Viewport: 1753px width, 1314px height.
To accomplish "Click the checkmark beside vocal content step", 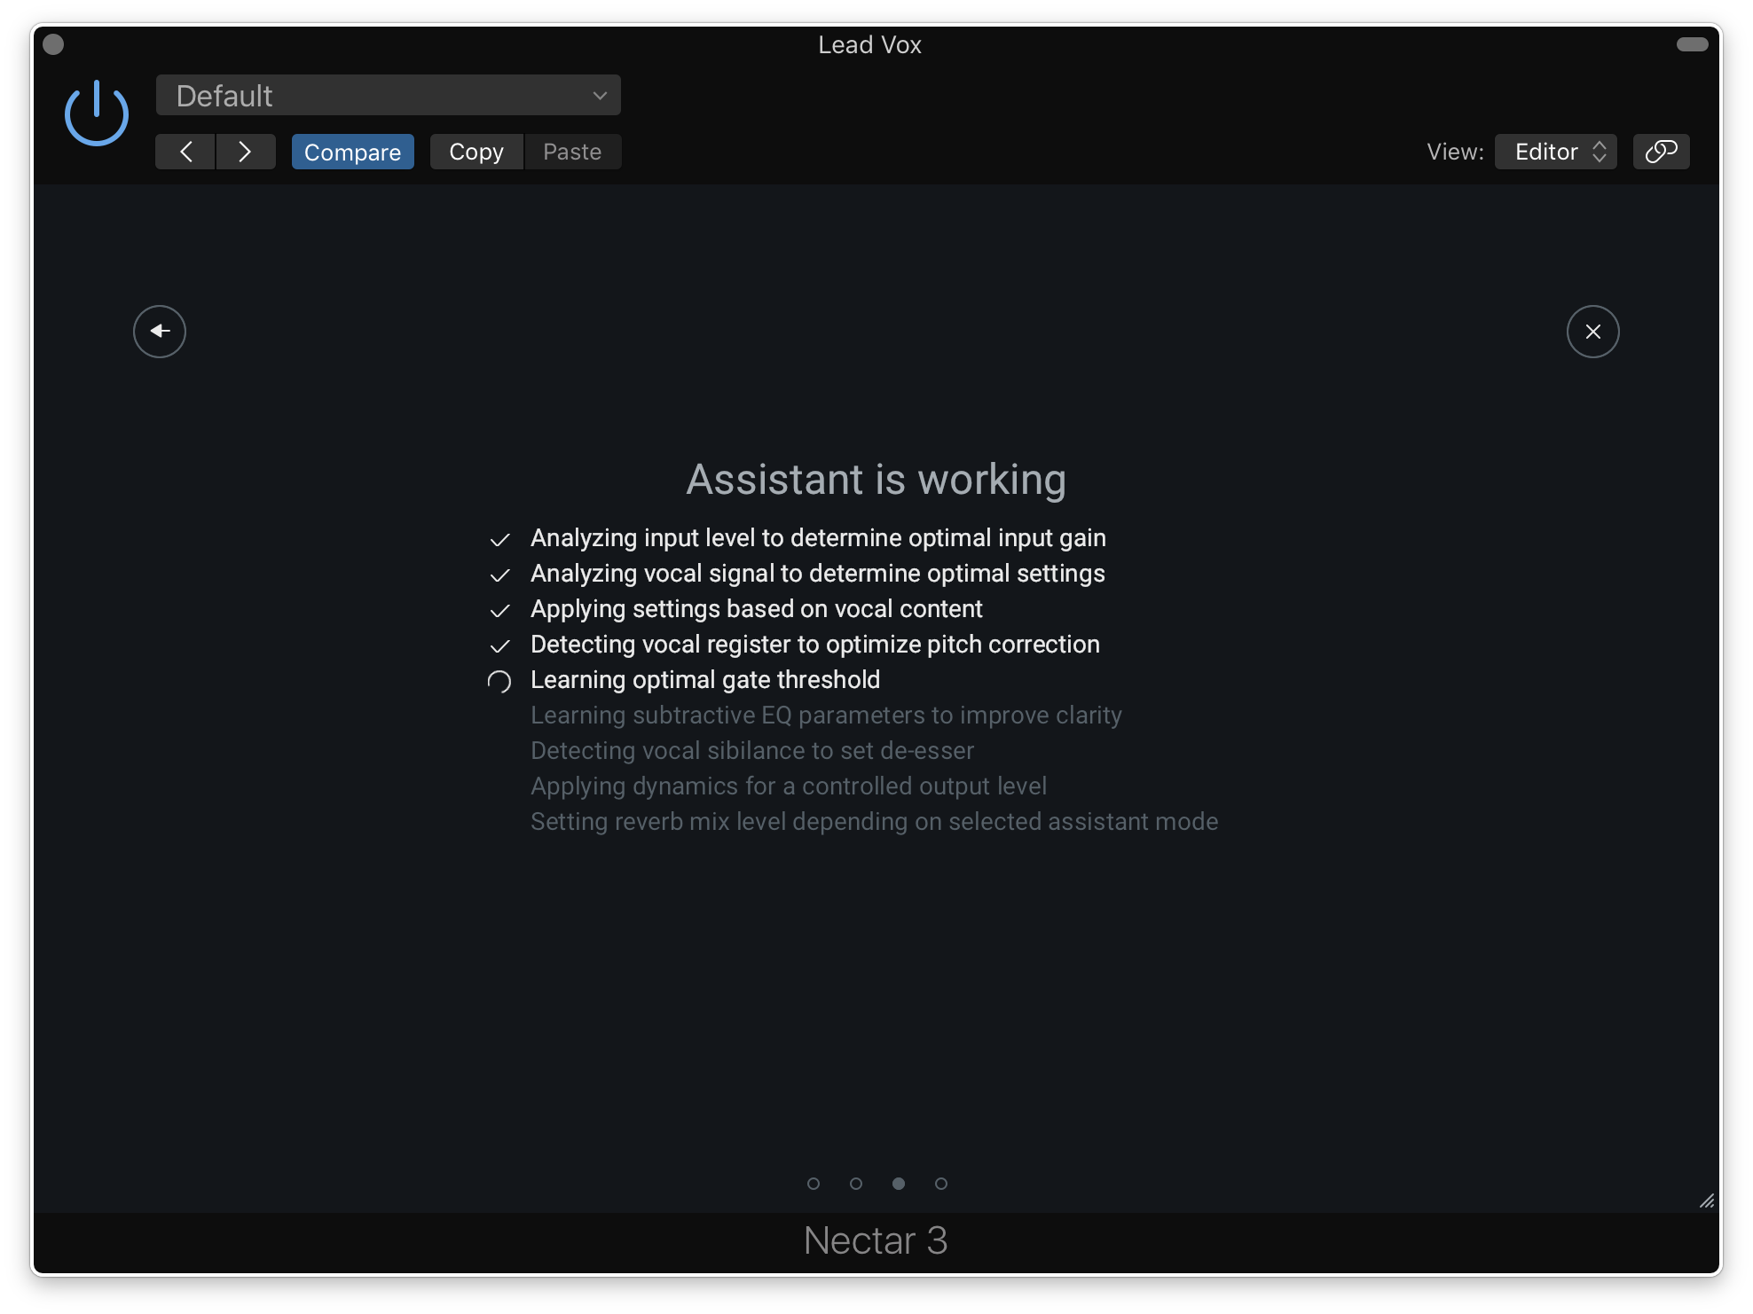I will (499, 611).
